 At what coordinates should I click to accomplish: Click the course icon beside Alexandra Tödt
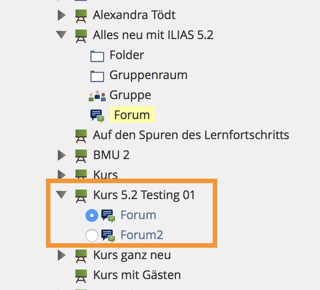(x=81, y=15)
